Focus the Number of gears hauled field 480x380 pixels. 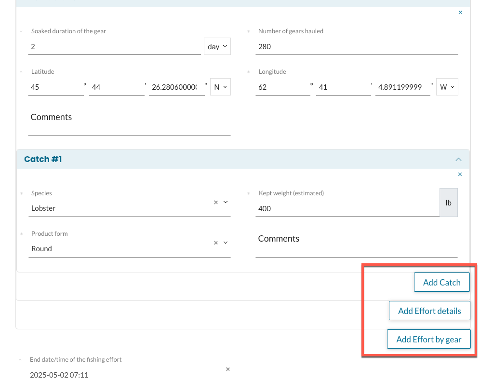coord(357,47)
